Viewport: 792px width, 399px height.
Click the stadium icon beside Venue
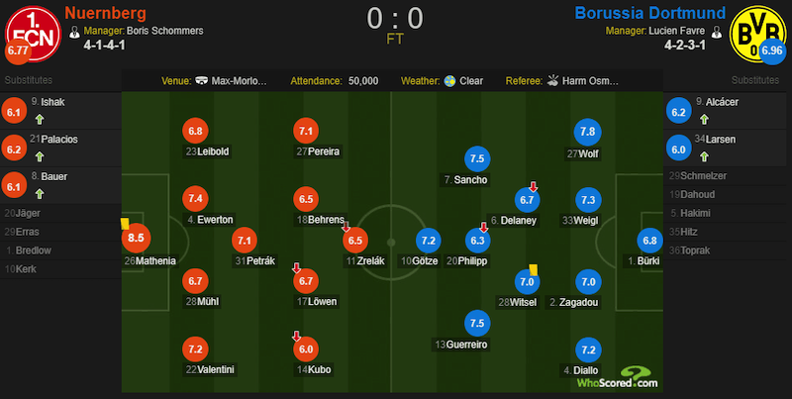[202, 81]
